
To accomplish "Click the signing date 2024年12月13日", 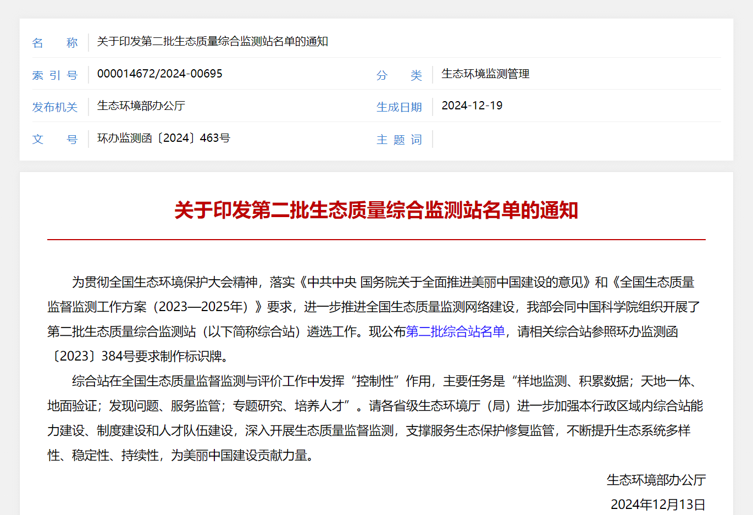I will pyautogui.click(x=657, y=504).
